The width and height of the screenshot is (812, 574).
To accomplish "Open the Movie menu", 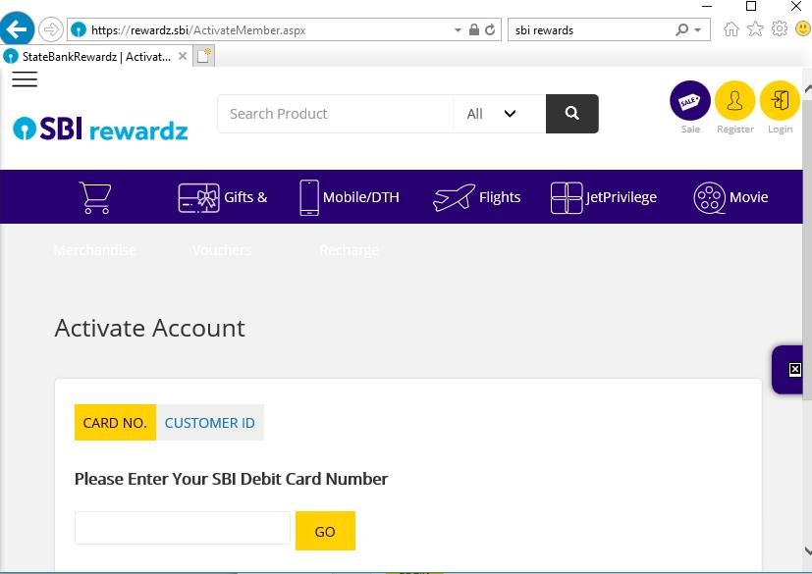I will 731,197.
